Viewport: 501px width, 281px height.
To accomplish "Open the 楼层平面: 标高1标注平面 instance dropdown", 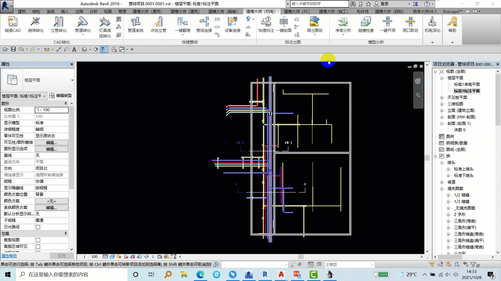I will (24, 96).
